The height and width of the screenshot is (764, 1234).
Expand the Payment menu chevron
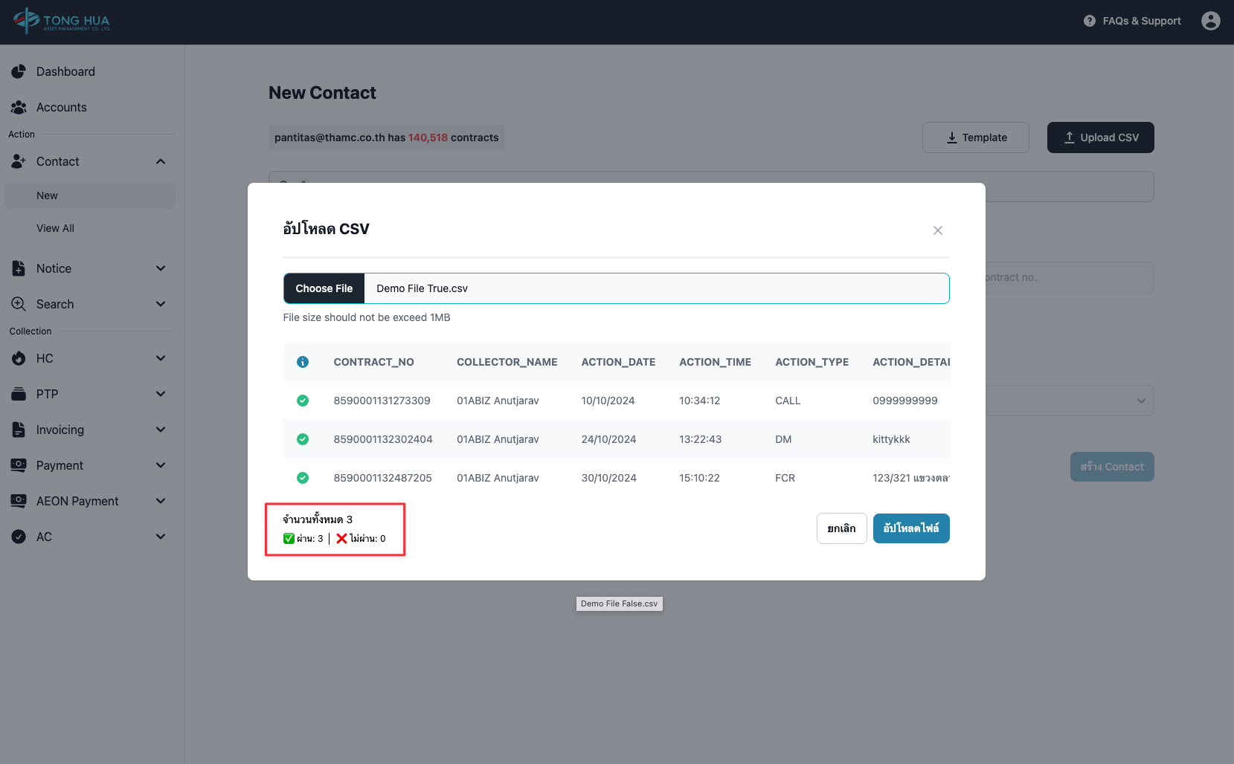coord(161,465)
